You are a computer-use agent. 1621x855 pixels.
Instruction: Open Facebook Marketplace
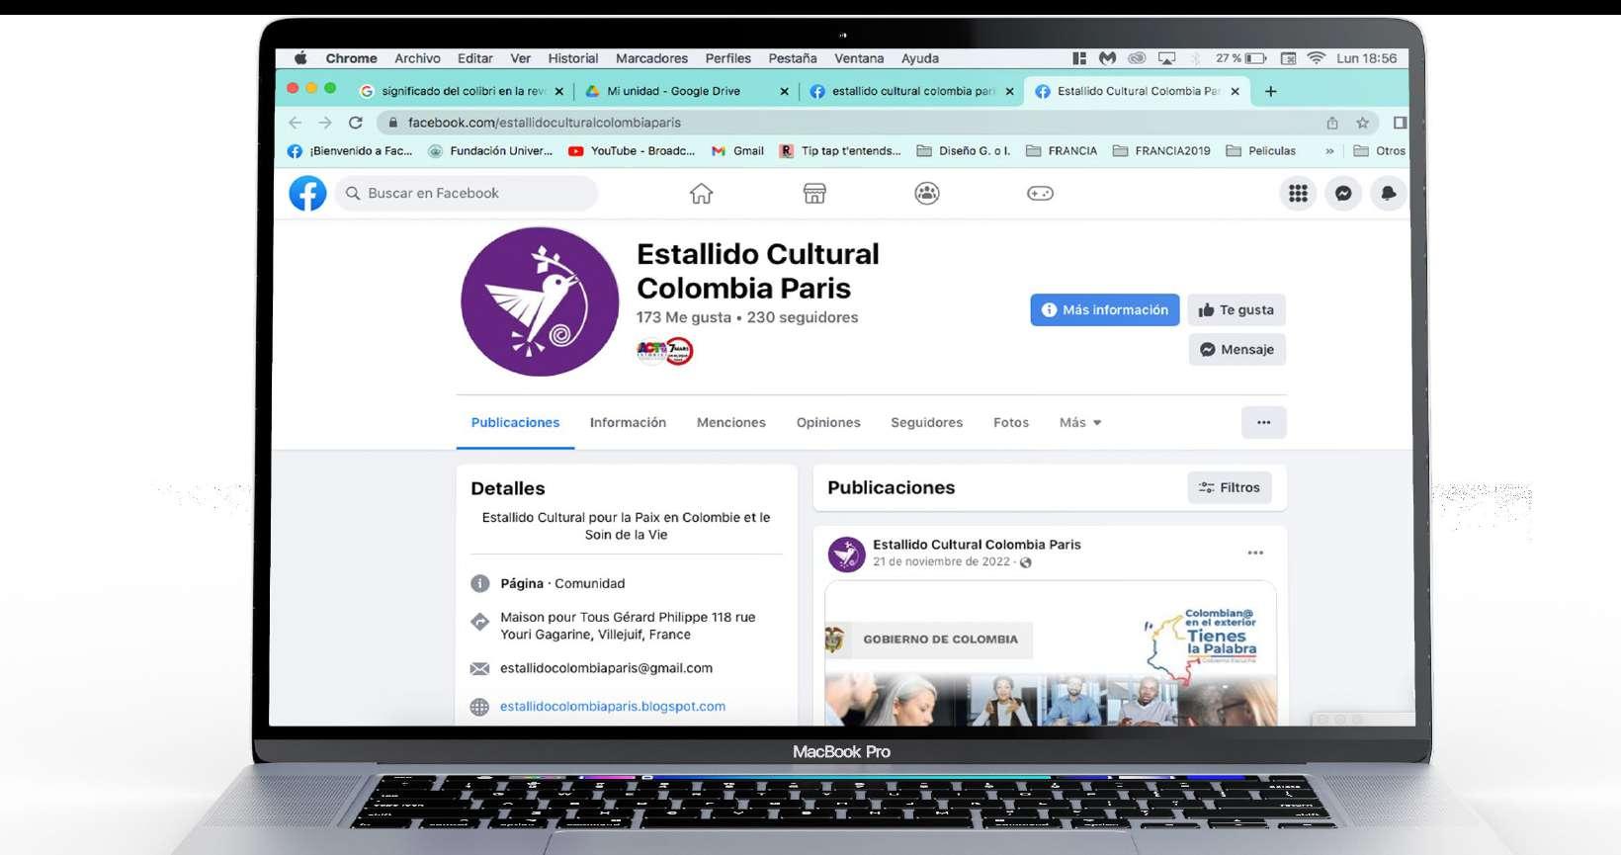[814, 194]
